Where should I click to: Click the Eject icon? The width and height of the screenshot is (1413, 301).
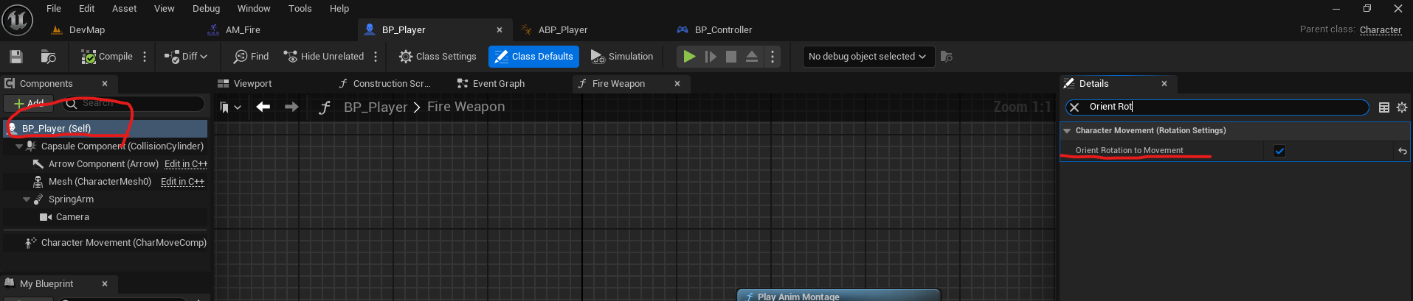pos(752,57)
